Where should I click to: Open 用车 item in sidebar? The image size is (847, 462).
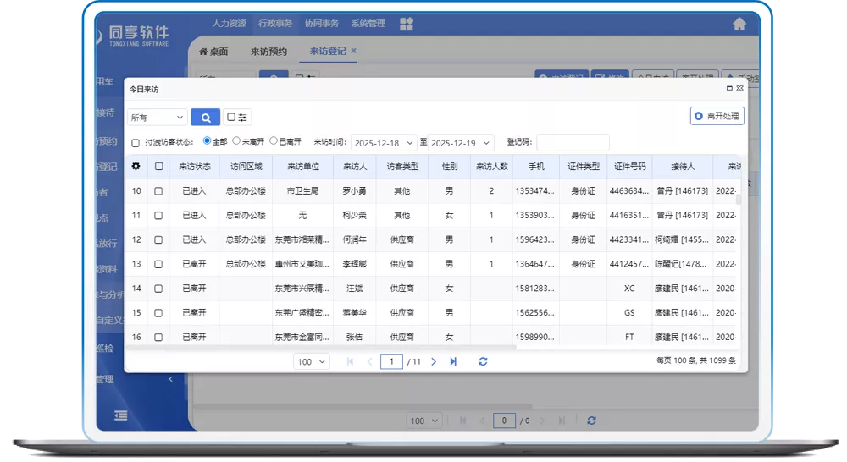click(105, 81)
